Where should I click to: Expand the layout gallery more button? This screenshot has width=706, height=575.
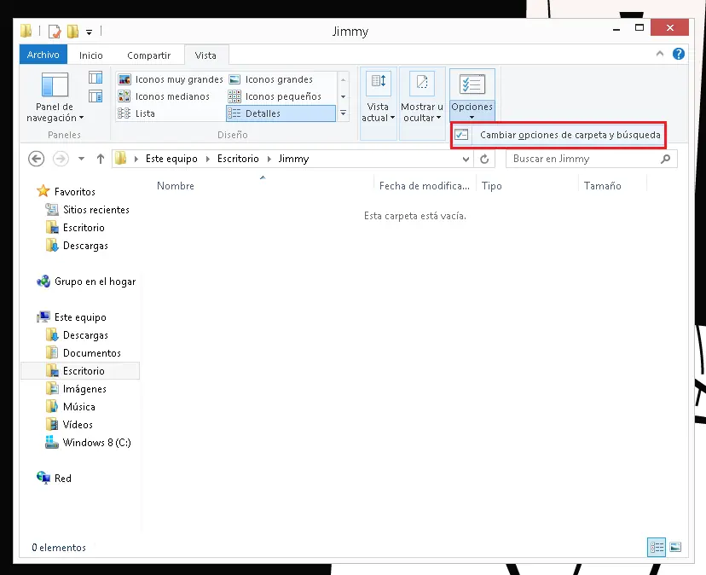[343, 113]
